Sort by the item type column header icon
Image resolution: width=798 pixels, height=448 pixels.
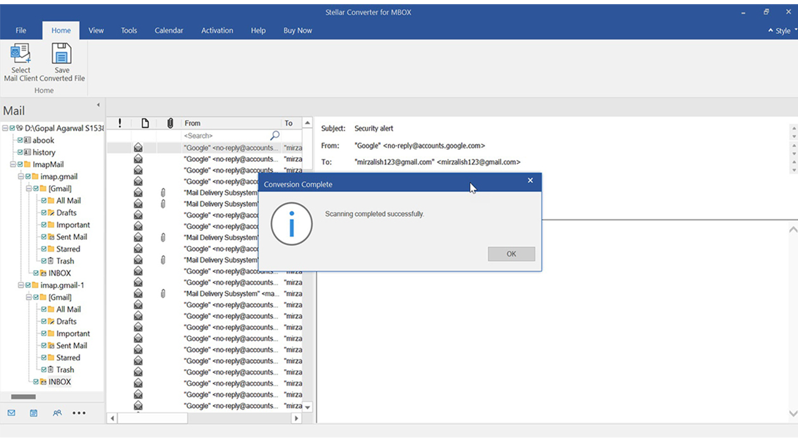[x=145, y=123]
